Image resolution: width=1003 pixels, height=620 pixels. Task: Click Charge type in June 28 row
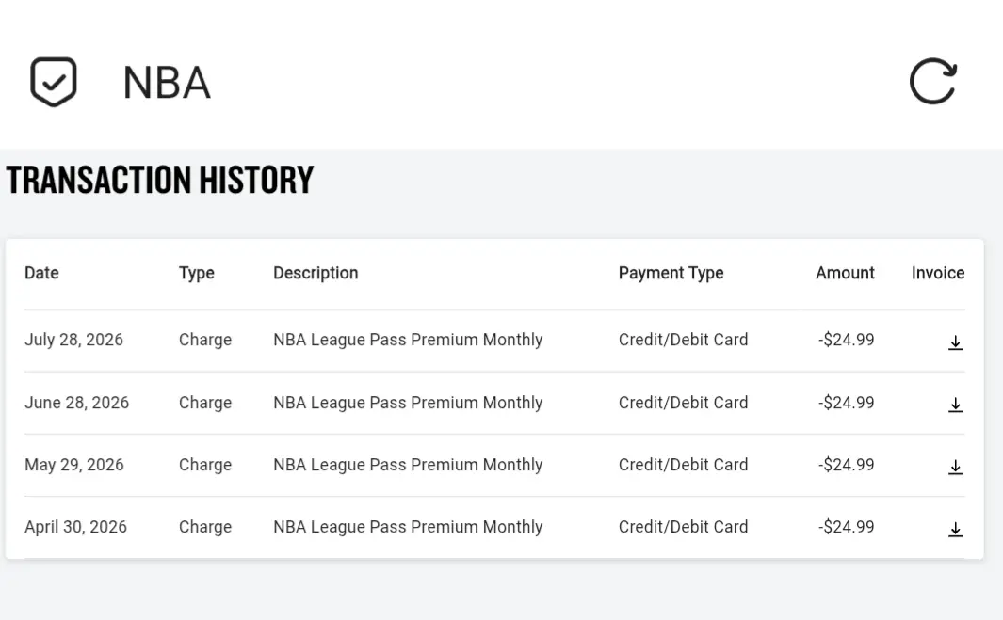204,403
